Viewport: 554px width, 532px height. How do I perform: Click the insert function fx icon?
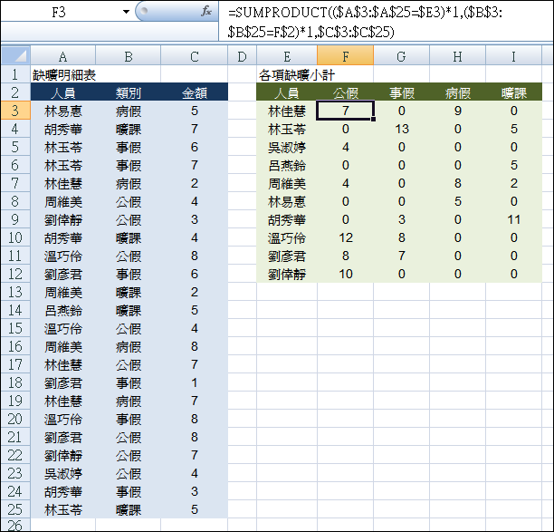[206, 11]
